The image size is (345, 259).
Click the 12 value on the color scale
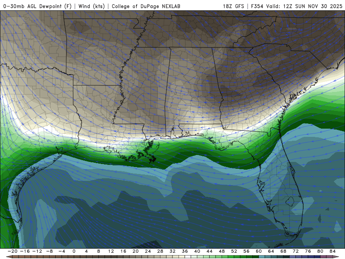pyautogui.click(x=111, y=251)
